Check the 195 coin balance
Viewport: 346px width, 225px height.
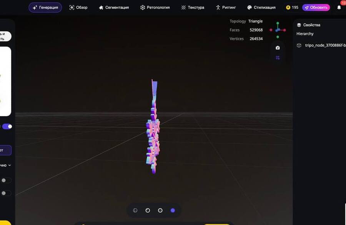tap(292, 8)
